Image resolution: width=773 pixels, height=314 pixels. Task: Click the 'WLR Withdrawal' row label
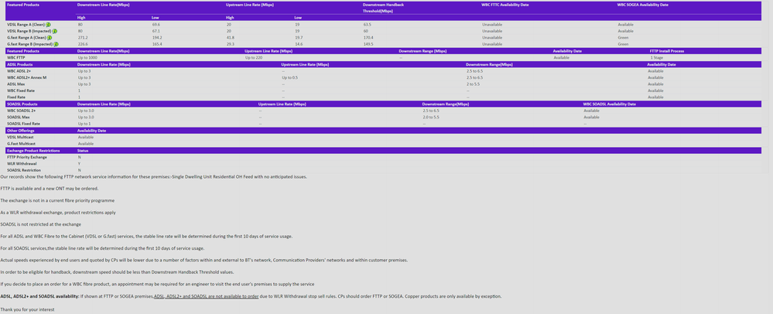[x=20, y=163]
